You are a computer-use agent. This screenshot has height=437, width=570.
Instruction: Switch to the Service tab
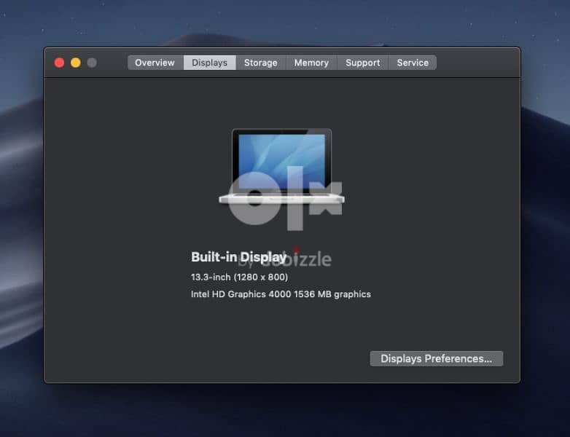[413, 63]
